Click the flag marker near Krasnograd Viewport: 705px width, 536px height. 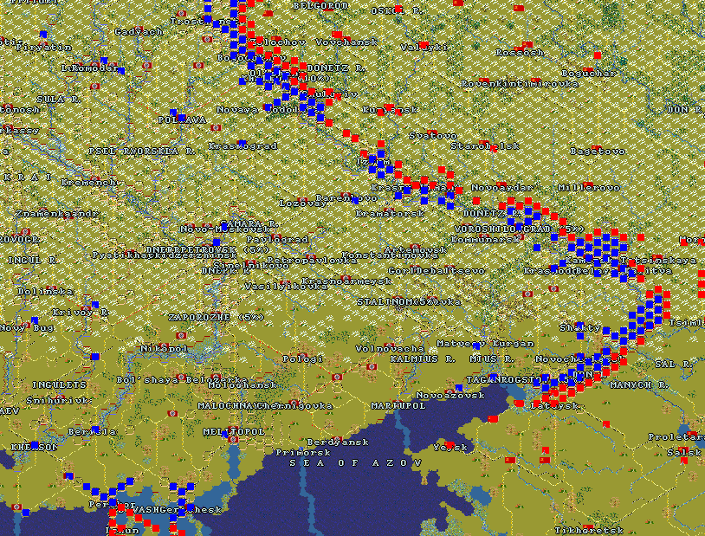[216, 127]
